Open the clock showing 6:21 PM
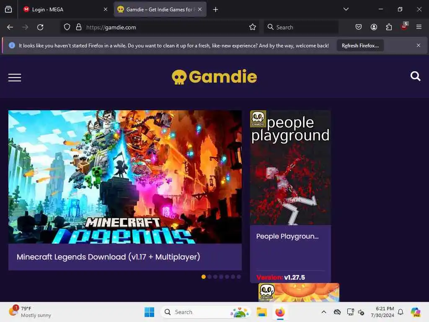This screenshot has width=429, height=322. tap(382, 312)
